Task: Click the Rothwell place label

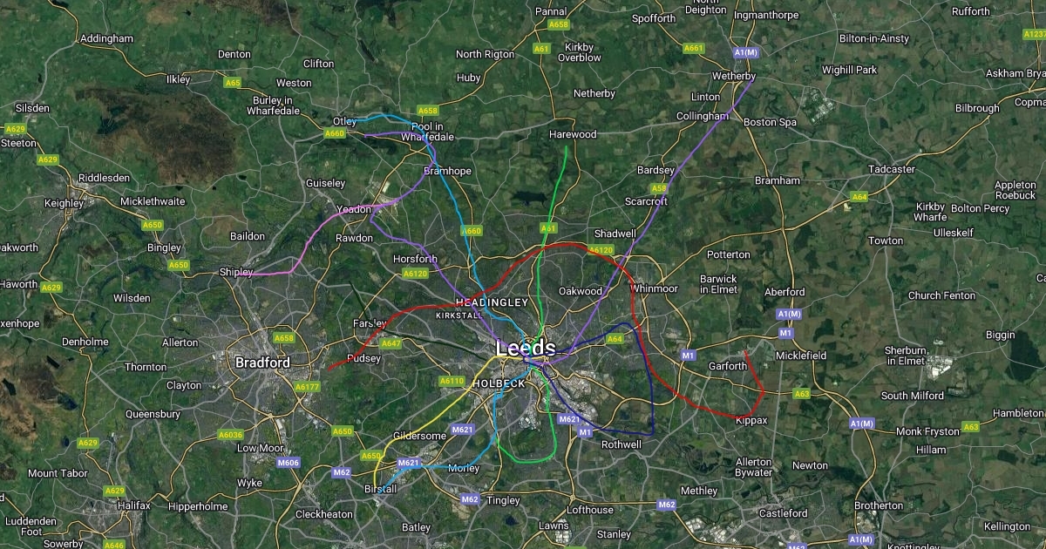Action: point(621,444)
